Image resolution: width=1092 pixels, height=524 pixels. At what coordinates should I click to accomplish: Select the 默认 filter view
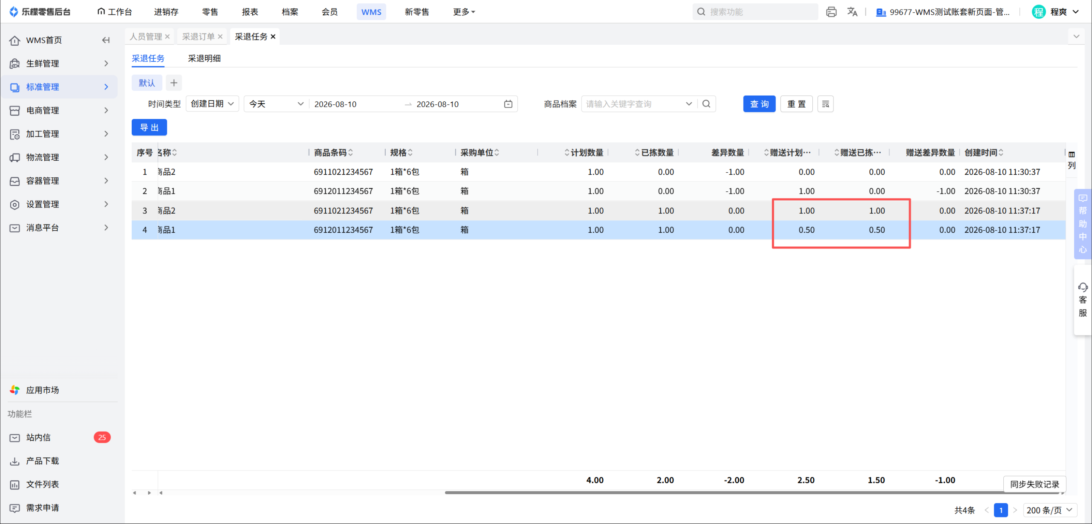click(147, 83)
